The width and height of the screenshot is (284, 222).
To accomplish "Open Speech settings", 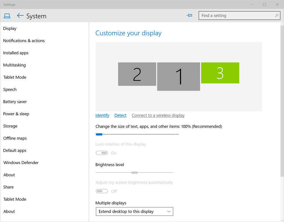I will tap(10, 89).
